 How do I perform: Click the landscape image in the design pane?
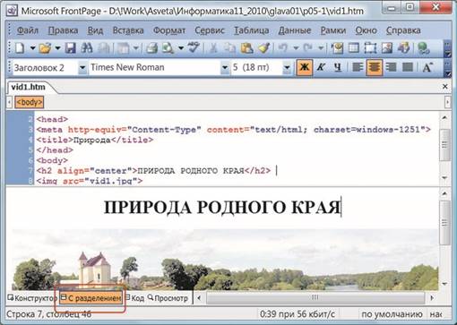[225, 259]
